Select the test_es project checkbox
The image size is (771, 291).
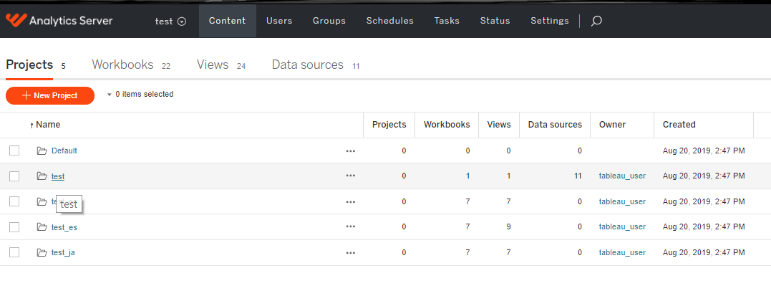pyautogui.click(x=14, y=227)
